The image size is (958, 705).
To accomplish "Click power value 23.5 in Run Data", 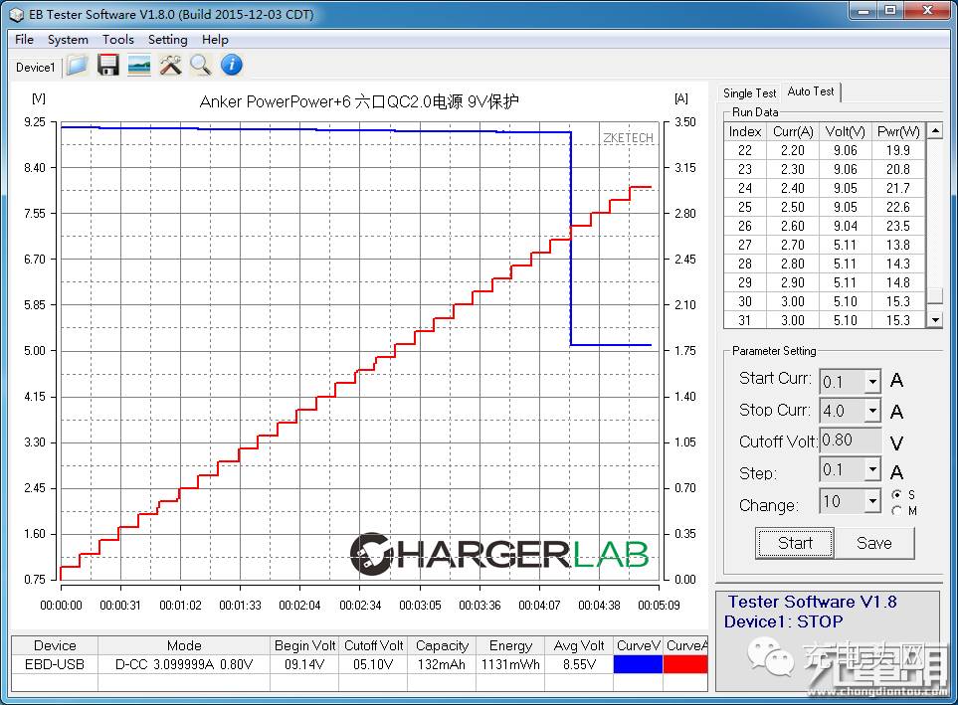I will [x=898, y=226].
